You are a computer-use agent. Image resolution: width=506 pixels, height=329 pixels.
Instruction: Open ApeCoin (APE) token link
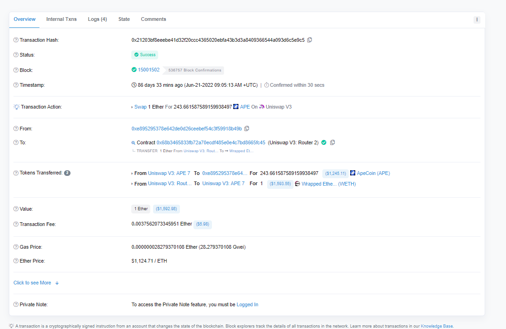point(373,173)
